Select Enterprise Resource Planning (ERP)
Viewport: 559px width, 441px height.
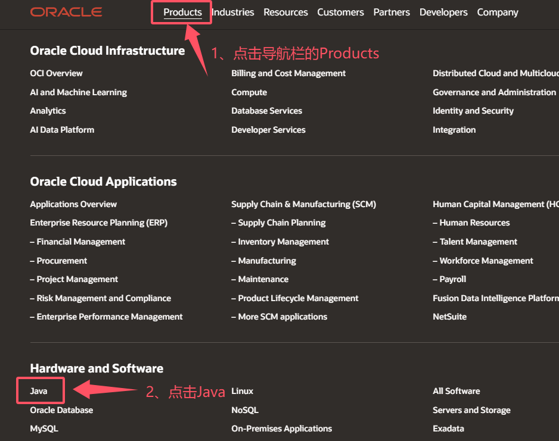tap(99, 223)
